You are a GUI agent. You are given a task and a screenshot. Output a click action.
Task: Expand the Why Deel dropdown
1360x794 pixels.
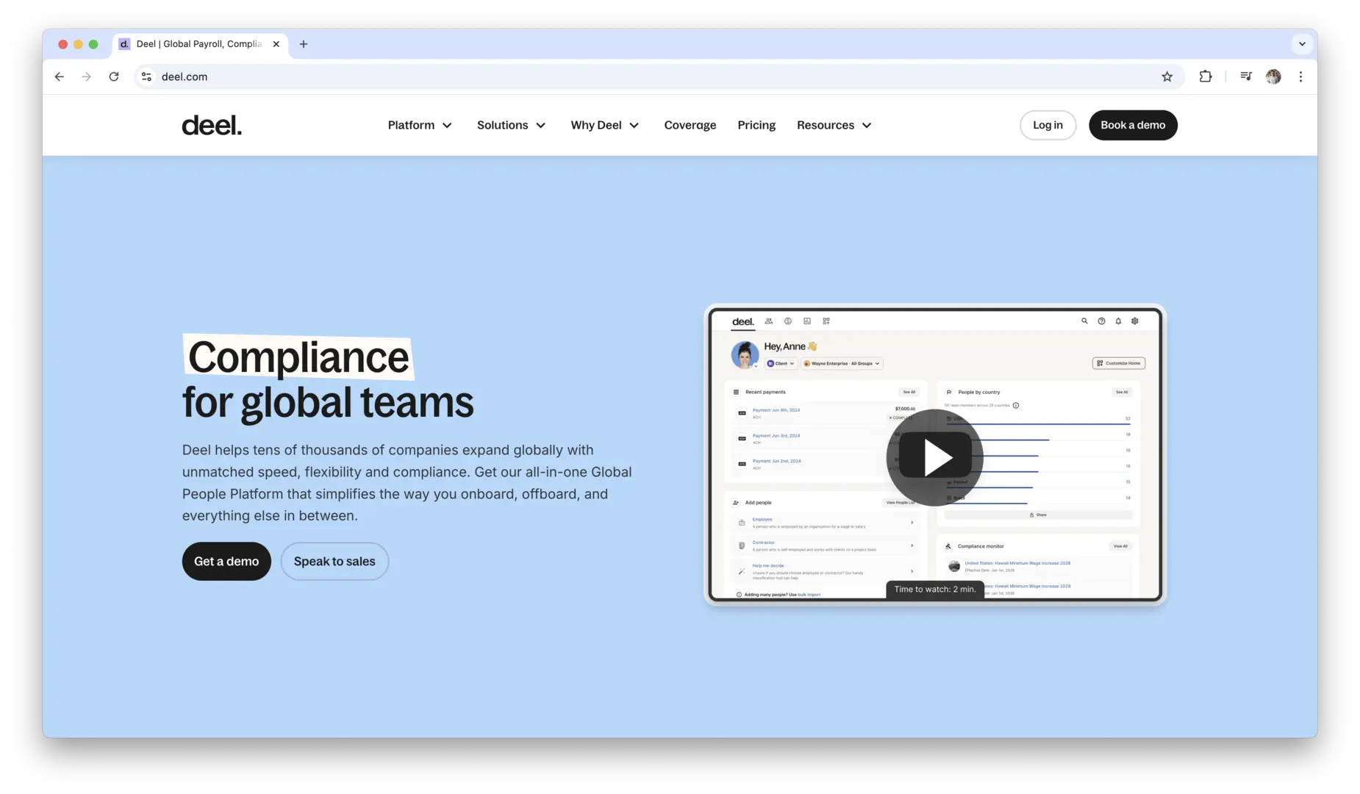[x=605, y=125]
